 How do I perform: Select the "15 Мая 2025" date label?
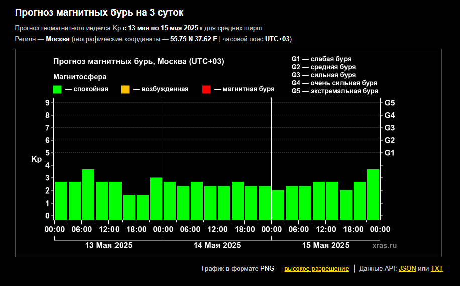[x=325, y=246]
